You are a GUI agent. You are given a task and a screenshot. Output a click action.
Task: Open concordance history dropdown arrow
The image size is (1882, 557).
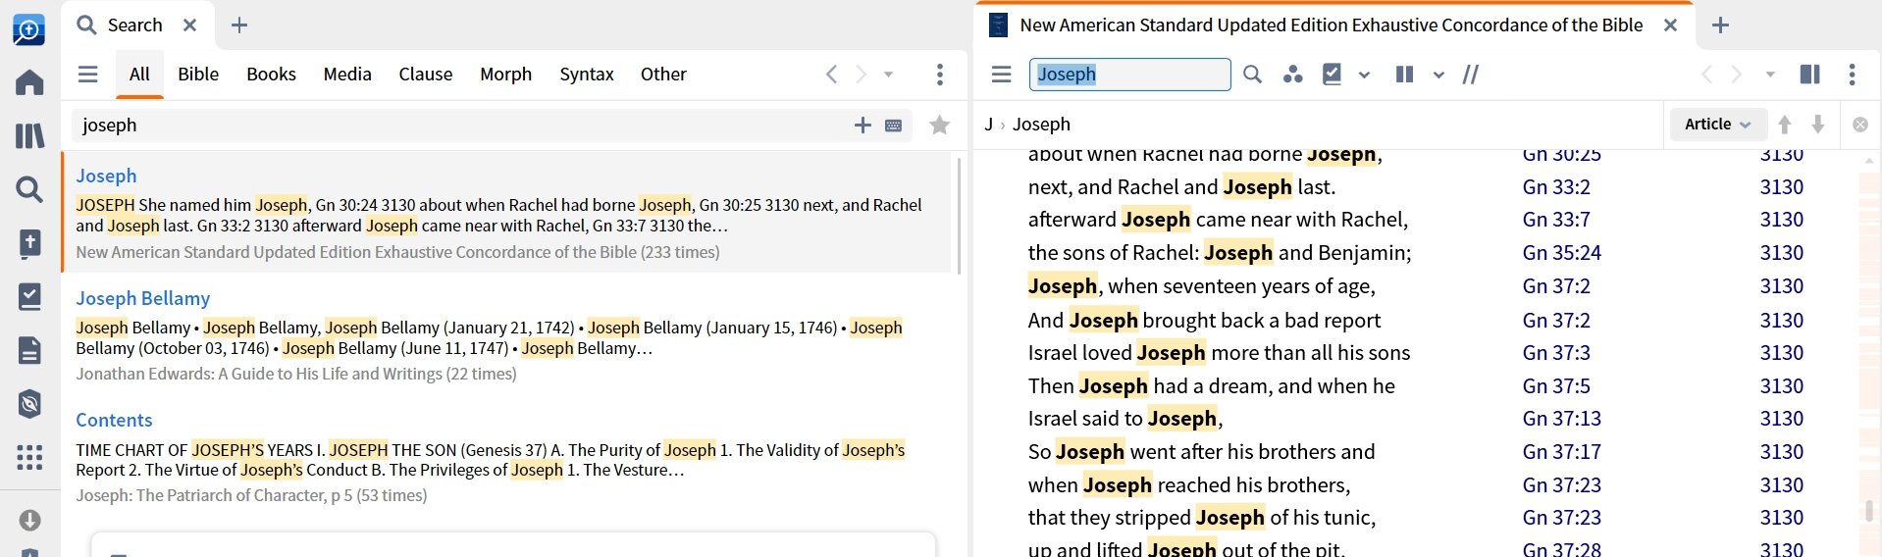click(1770, 75)
